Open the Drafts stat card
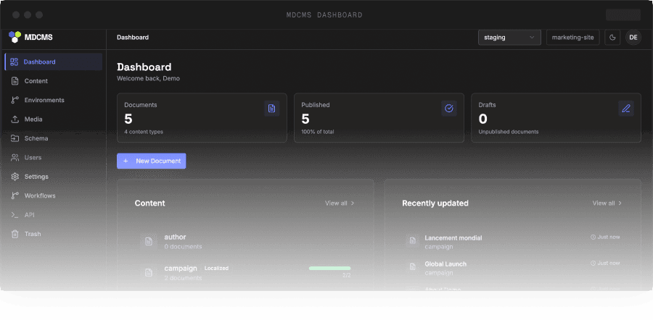Viewport: 653px width, 320px height. coord(556,117)
